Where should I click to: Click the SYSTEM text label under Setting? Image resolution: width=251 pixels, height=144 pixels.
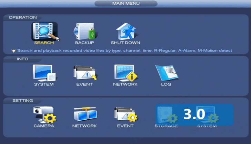[207, 126]
